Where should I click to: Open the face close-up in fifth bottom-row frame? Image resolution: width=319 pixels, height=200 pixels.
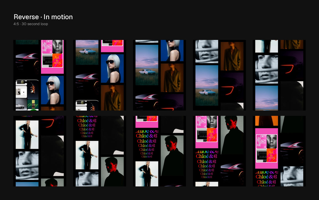coord(292,176)
